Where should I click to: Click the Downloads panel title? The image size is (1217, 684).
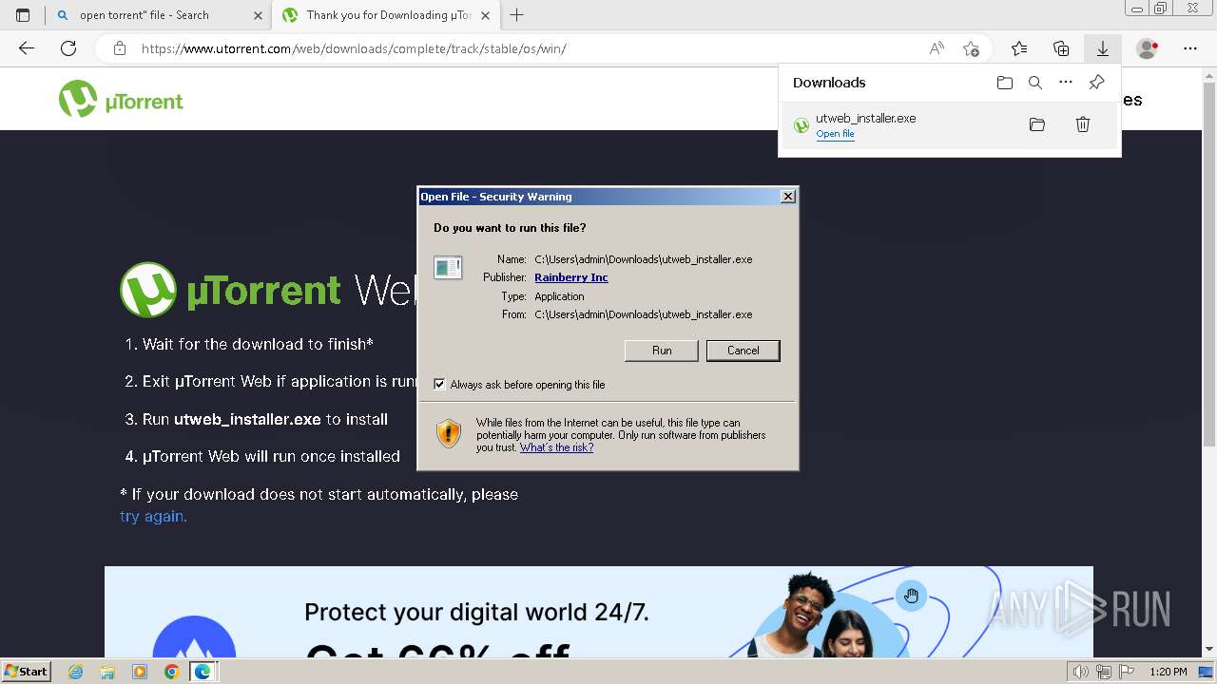click(829, 83)
